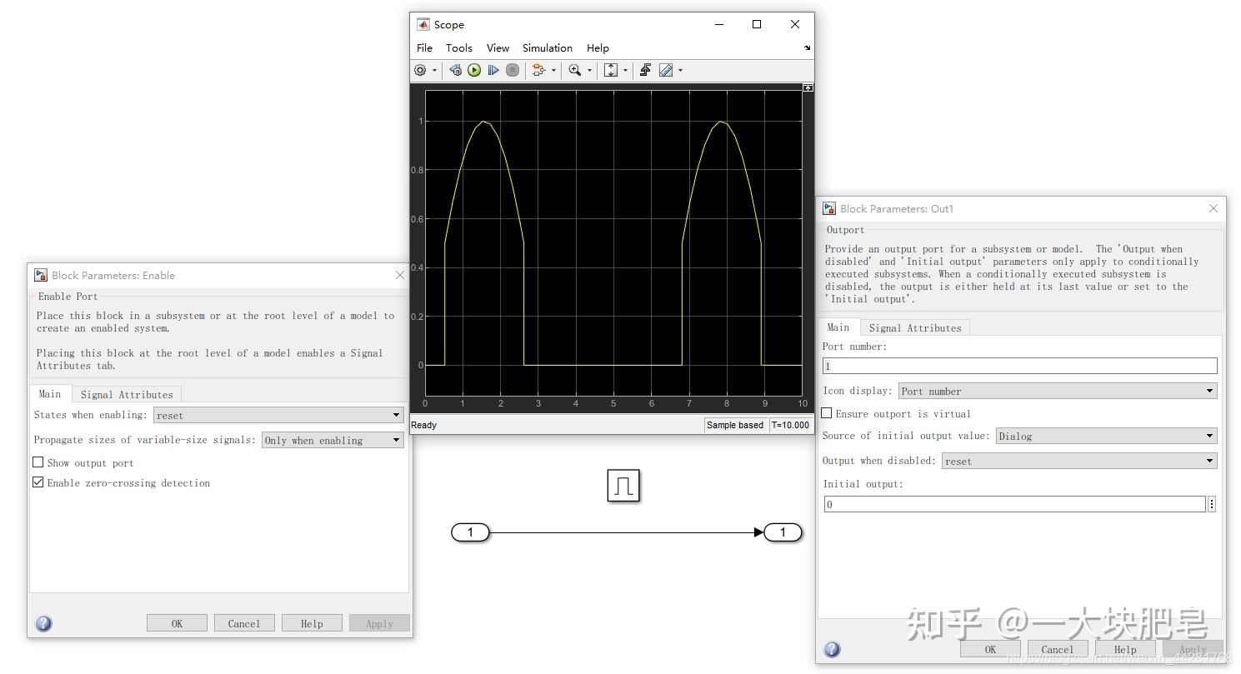Click the highlight Simulink block icon
The image size is (1241, 674).
click(540, 70)
